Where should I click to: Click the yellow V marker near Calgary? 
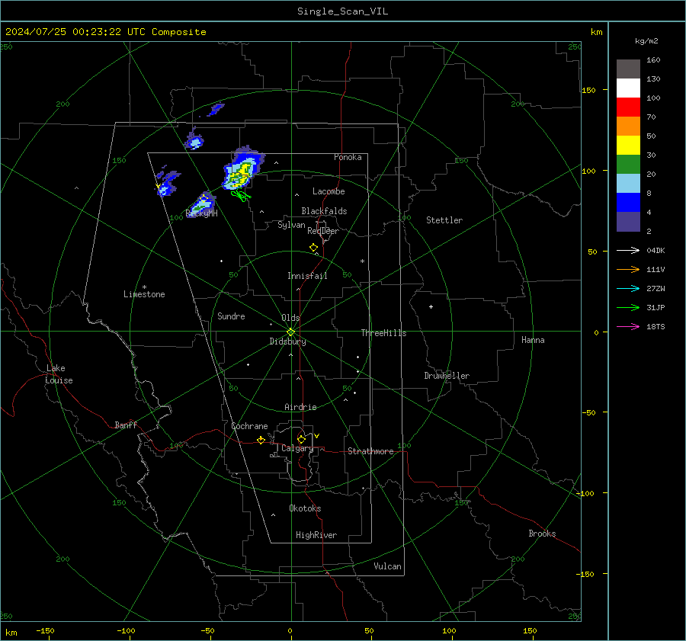pos(317,436)
